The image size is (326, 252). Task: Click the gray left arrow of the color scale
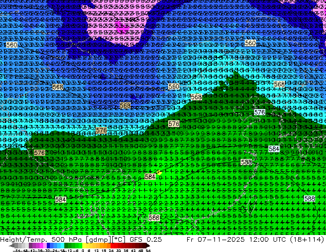[x=12, y=245]
